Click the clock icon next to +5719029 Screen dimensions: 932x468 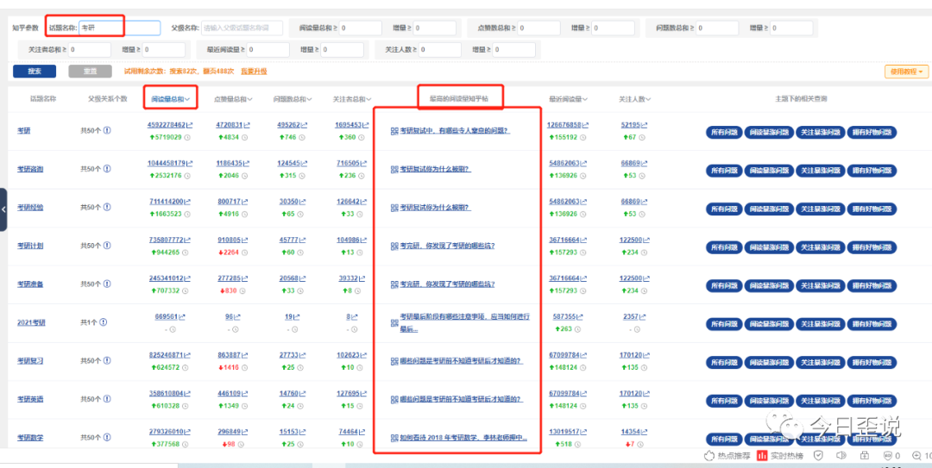pos(187,137)
